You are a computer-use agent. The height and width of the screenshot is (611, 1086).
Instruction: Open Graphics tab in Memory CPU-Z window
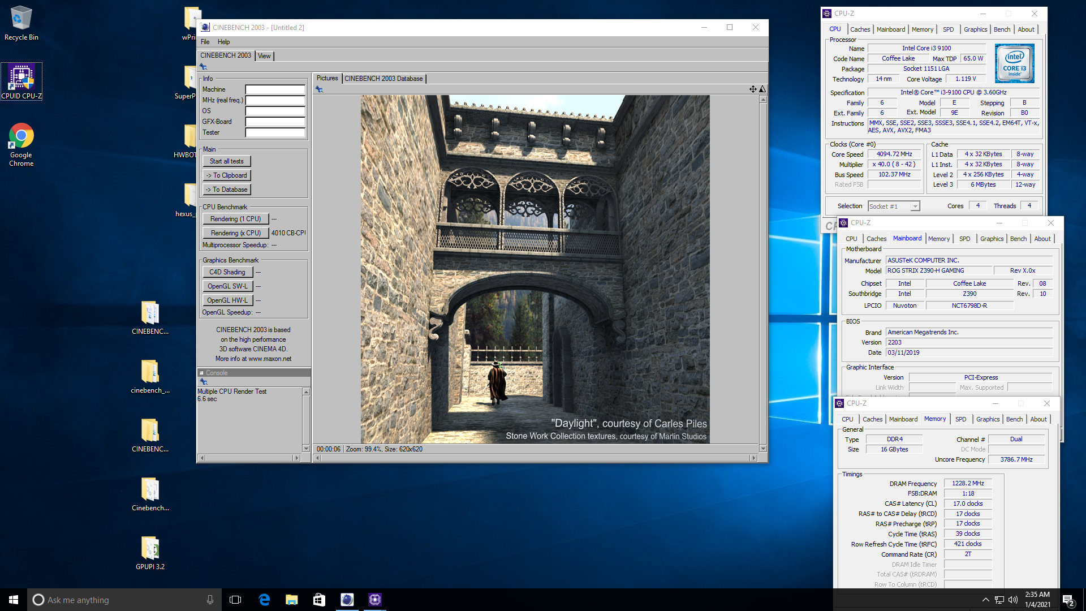[988, 419]
